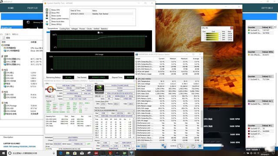This screenshot has width=278, height=156.
Task: Click the Current column header in HWiNFO
Action: pos(161,58)
